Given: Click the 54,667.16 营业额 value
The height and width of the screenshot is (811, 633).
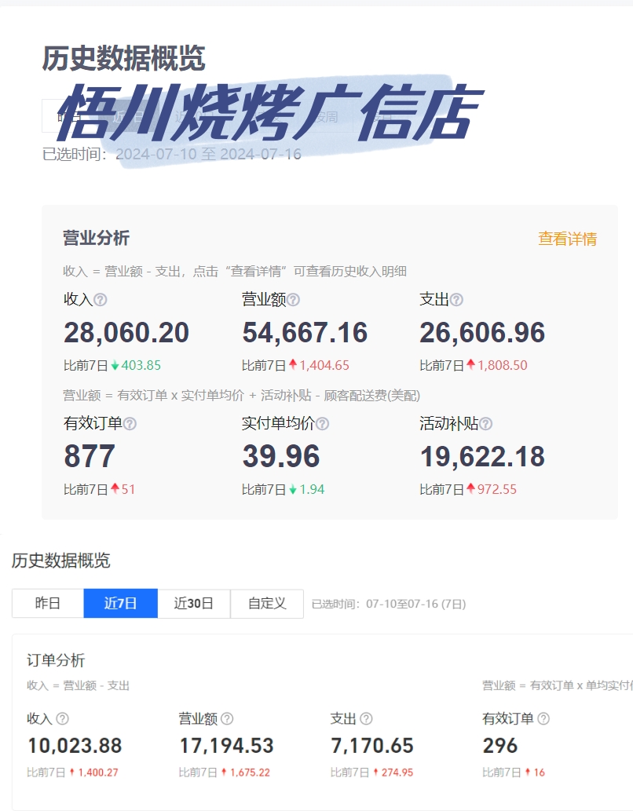Looking at the screenshot, I should [x=305, y=333].
